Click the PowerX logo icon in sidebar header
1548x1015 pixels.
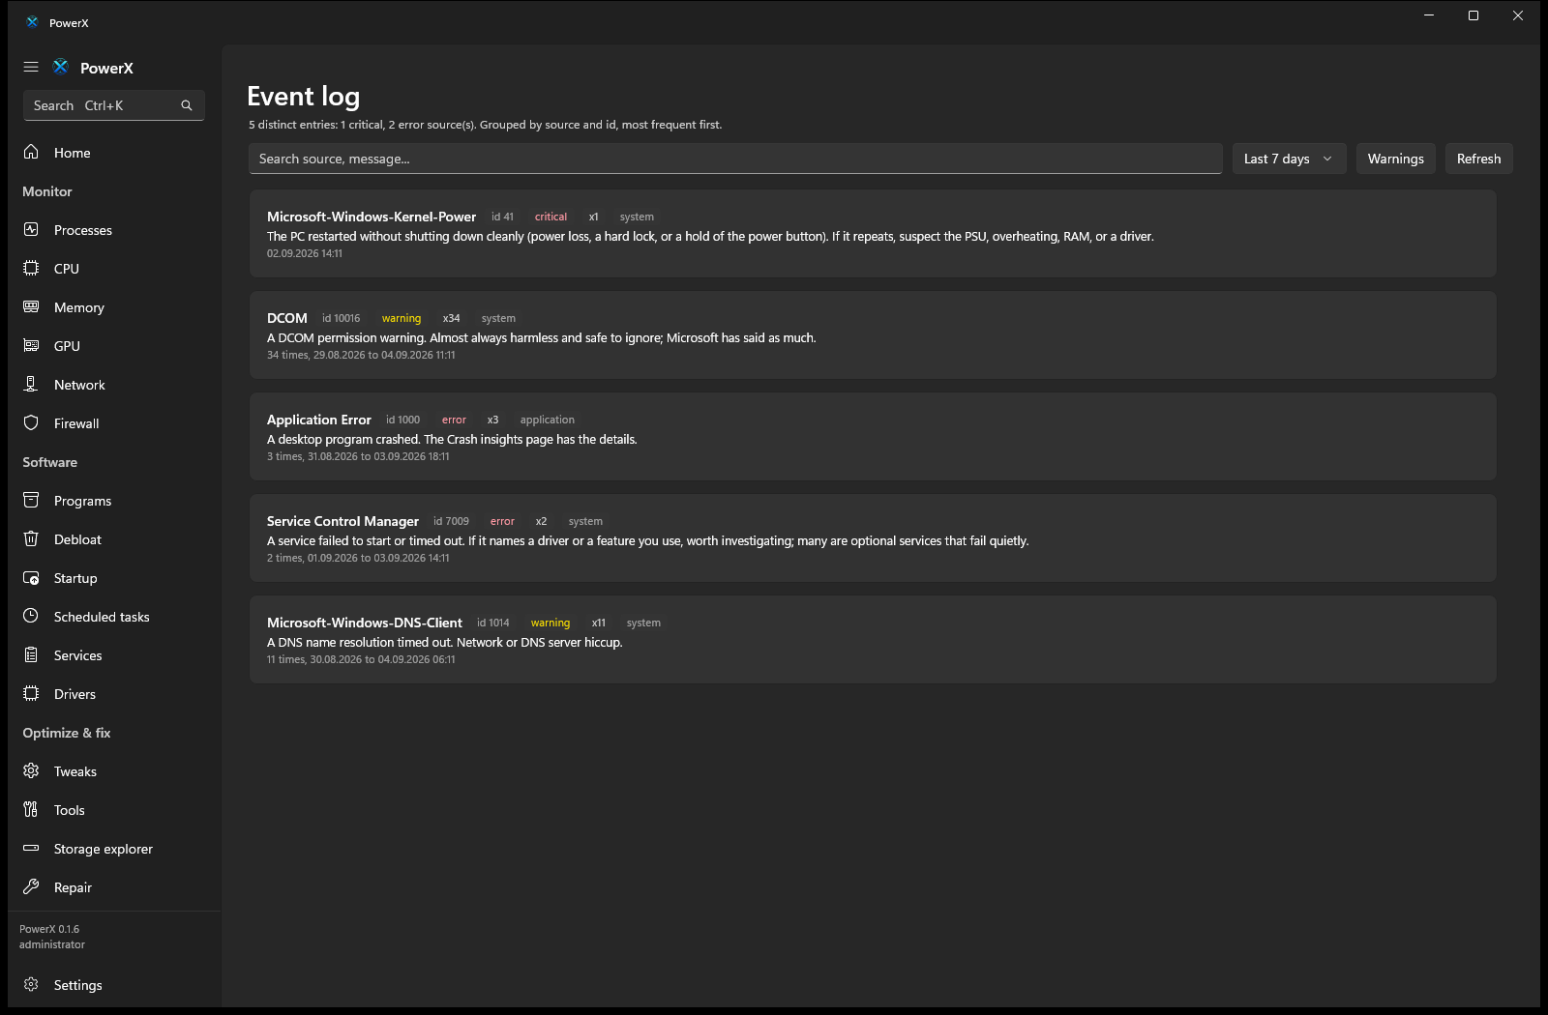[61, 67]
